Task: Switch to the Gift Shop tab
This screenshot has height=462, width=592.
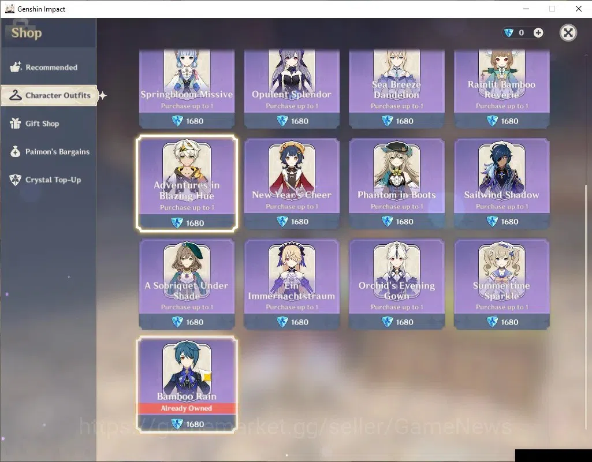Action: pyautogui.click(x=49, y=124)
